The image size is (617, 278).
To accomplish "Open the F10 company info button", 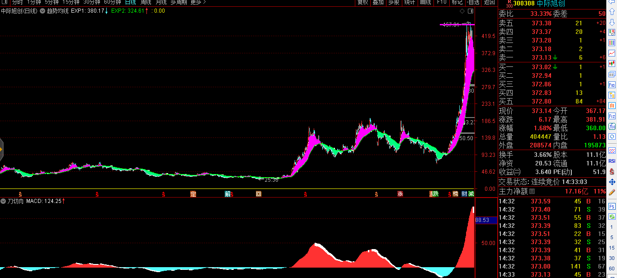I will [442, 2].
